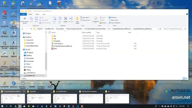Expand address bar history dropdown arrow
The image size is (192, 108).
coord(158,29)
